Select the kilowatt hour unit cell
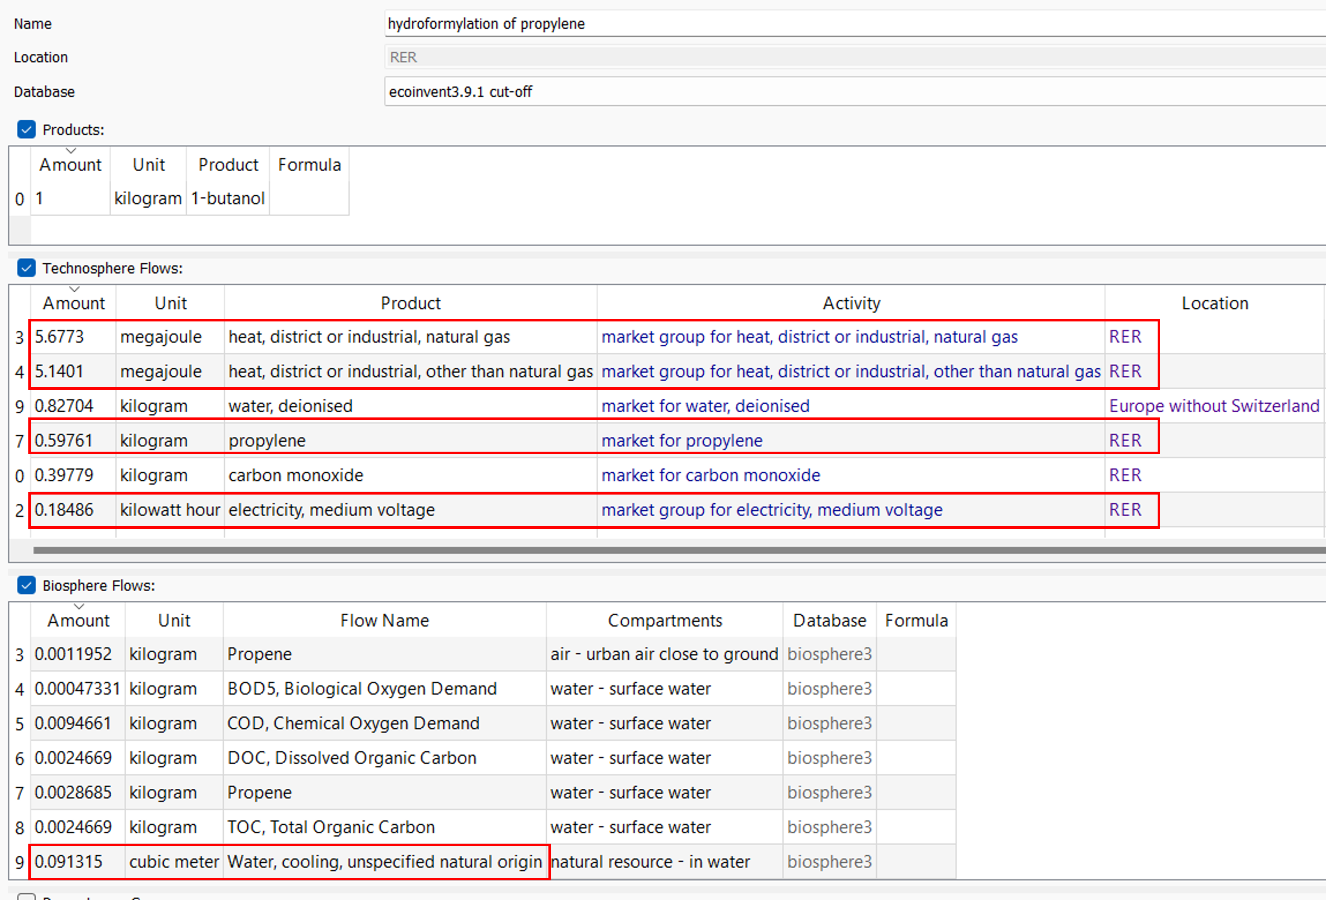The image size is (1326, 900). click(170, 510)
